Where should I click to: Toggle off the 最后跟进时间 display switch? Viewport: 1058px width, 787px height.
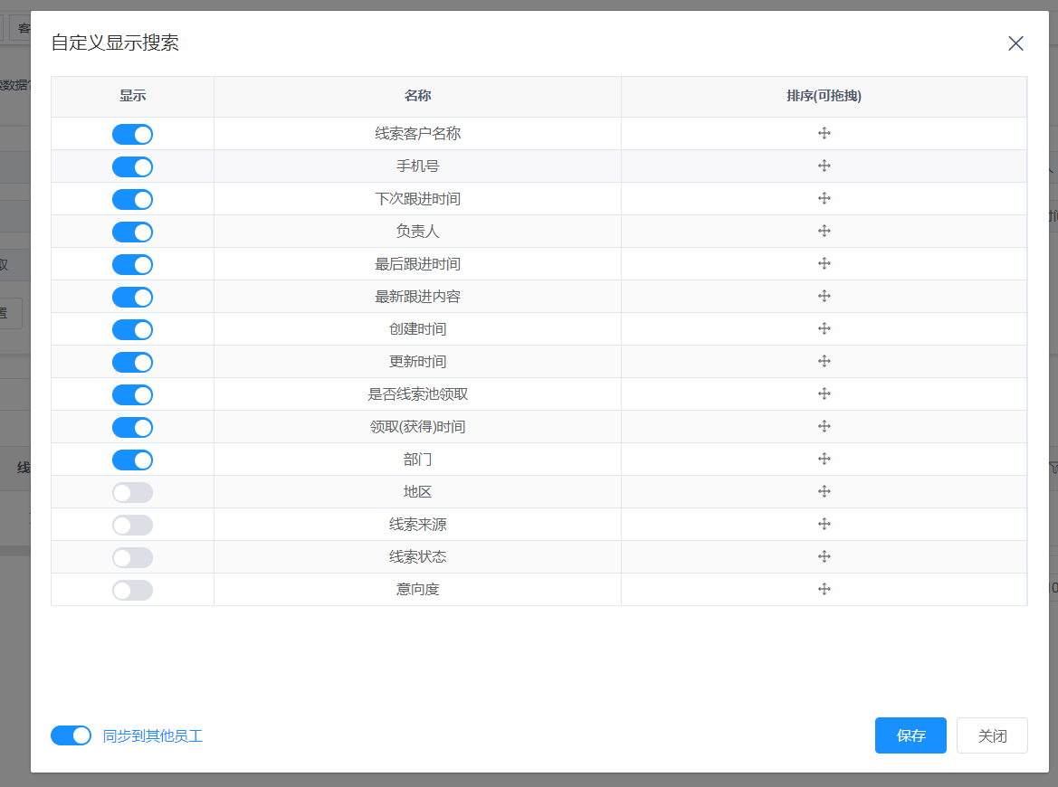pos(132,264)
